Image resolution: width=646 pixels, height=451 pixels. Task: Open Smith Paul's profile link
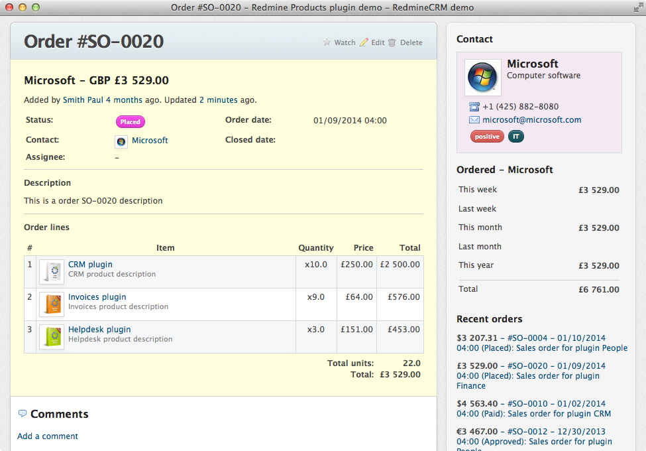83,100
